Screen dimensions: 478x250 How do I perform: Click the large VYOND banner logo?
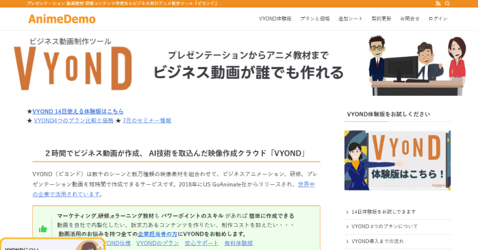[x=73, y=68]
